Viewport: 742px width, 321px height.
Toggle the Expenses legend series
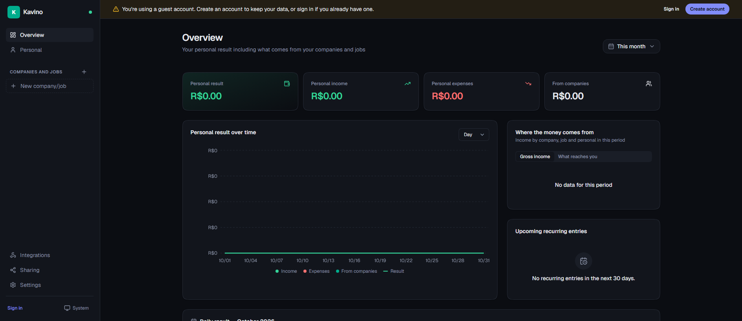(316, 271)
